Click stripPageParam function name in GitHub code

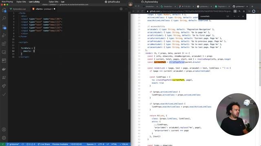point(177,62)
